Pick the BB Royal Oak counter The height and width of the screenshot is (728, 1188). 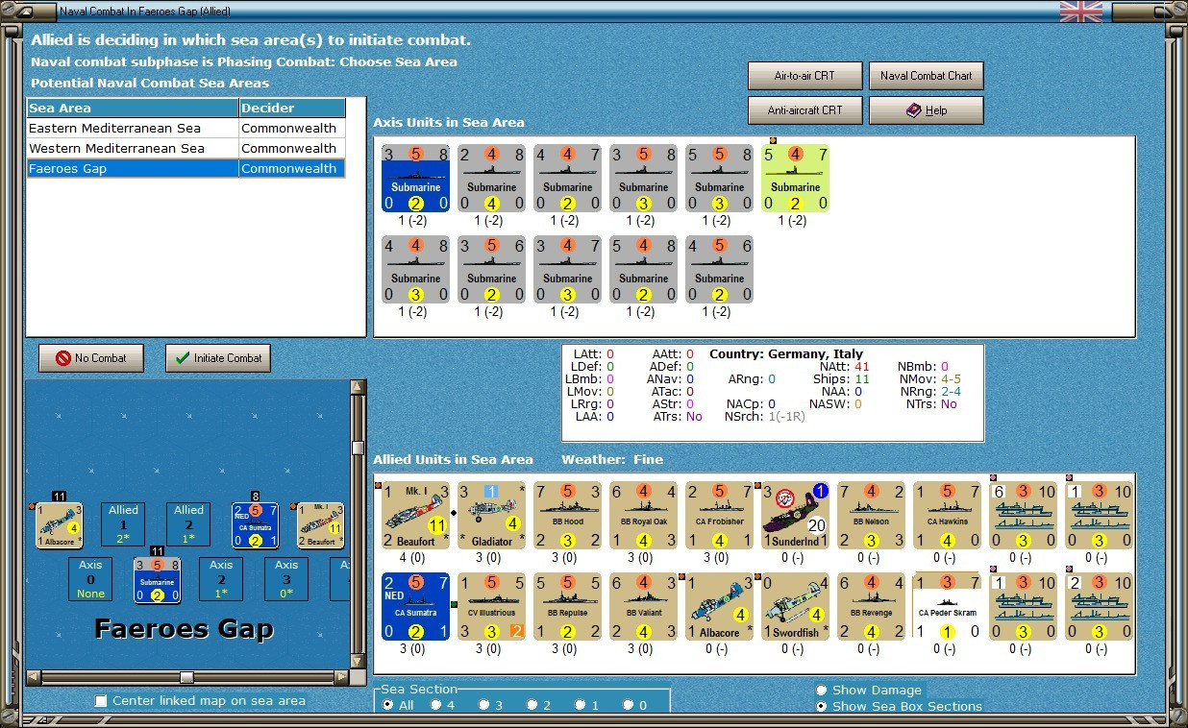pyautogui.click(x=643, y=515)
